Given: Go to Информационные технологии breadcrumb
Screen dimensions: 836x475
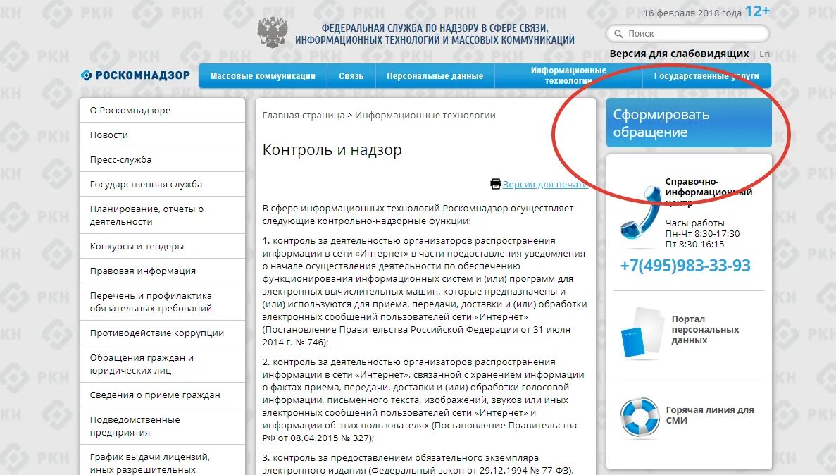Looking at the screenshot, I should (x=425, y=116).
